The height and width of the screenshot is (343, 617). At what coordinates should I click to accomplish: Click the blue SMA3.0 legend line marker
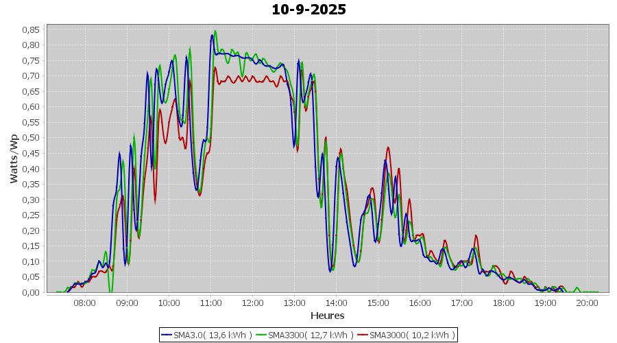tap(167, 335)
